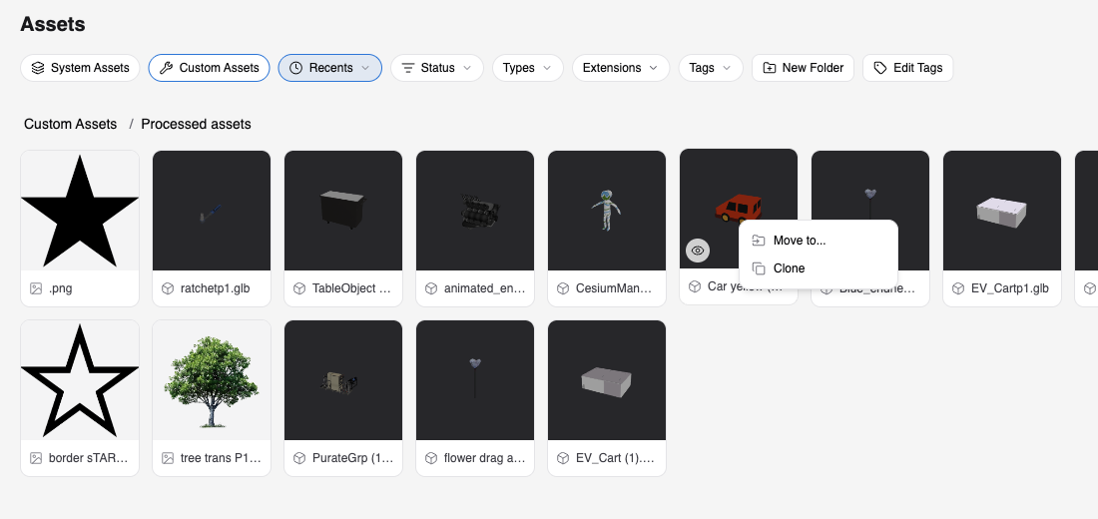Click the ratchetp1.glb file name

click(215, 288)
